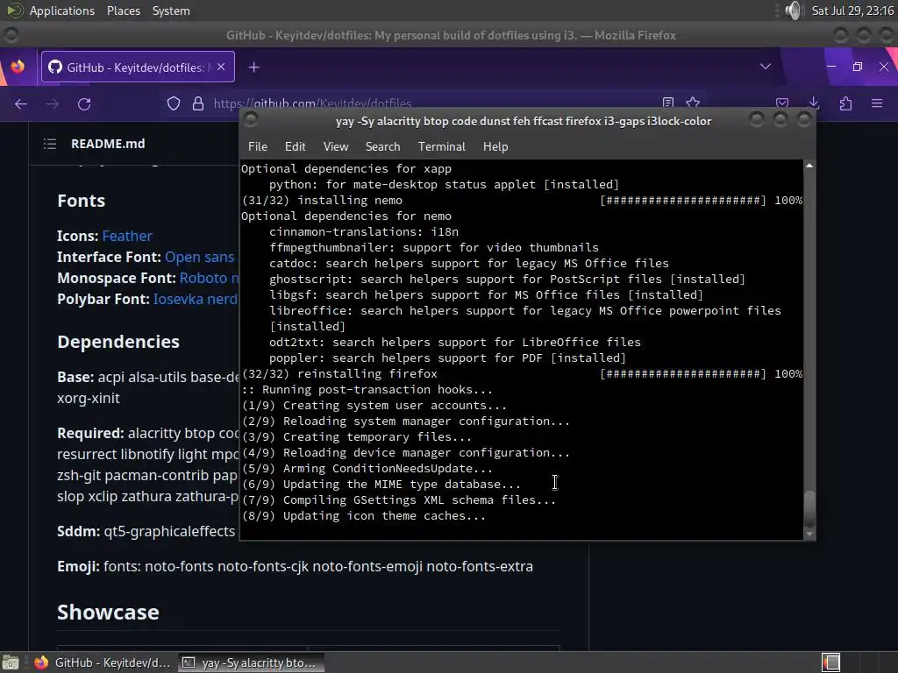The height and width of the screenshot is (673, 898).
Task: Open the terminal Terminal menu
Action: click(442, 146)
